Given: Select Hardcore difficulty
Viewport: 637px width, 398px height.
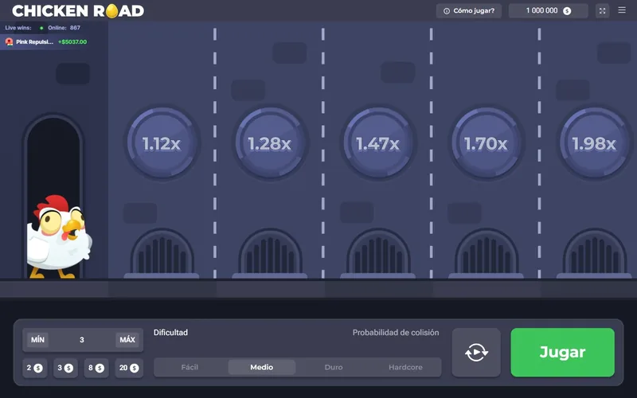Looking at the screenshot, I should coord(405,367).
